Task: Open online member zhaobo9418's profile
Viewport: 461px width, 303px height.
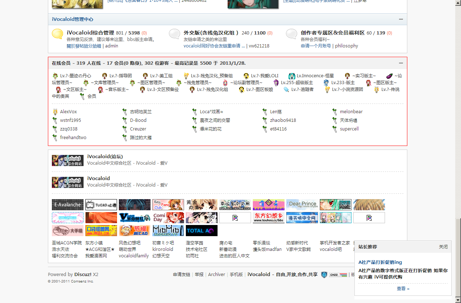Action: pos(283,120)
